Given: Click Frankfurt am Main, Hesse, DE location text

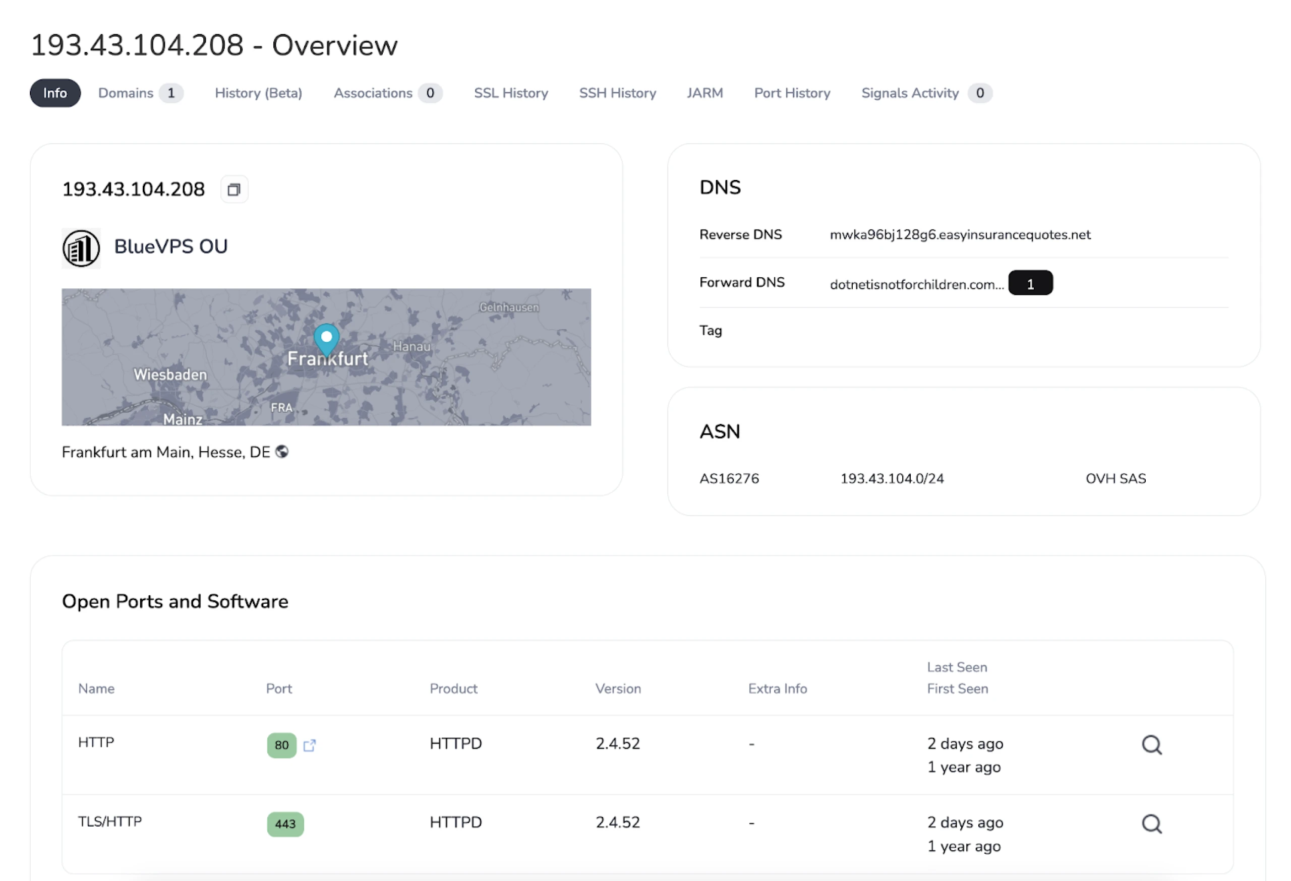Looking at the screenshot, I should (166, 452).
